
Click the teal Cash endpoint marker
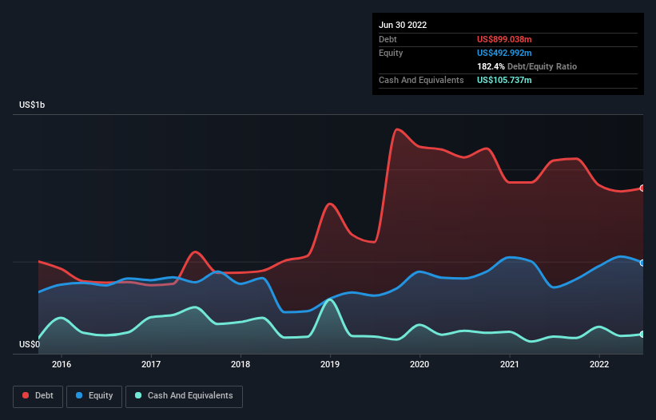[642, 335]
